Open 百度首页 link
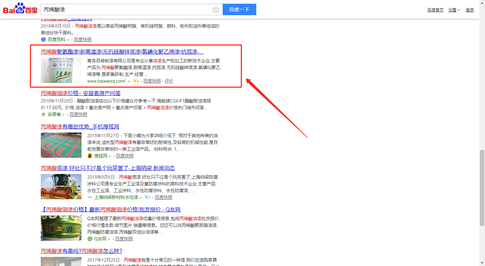Viewport: 485px width, 266px height. tap(435, 10)
